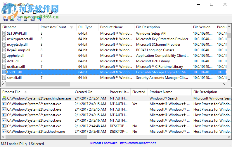Click the 'Extensible Storage Engine' description cell
The width and height of the screenshot is (232, 147).
pyautogui.click(x=162, y=72)
